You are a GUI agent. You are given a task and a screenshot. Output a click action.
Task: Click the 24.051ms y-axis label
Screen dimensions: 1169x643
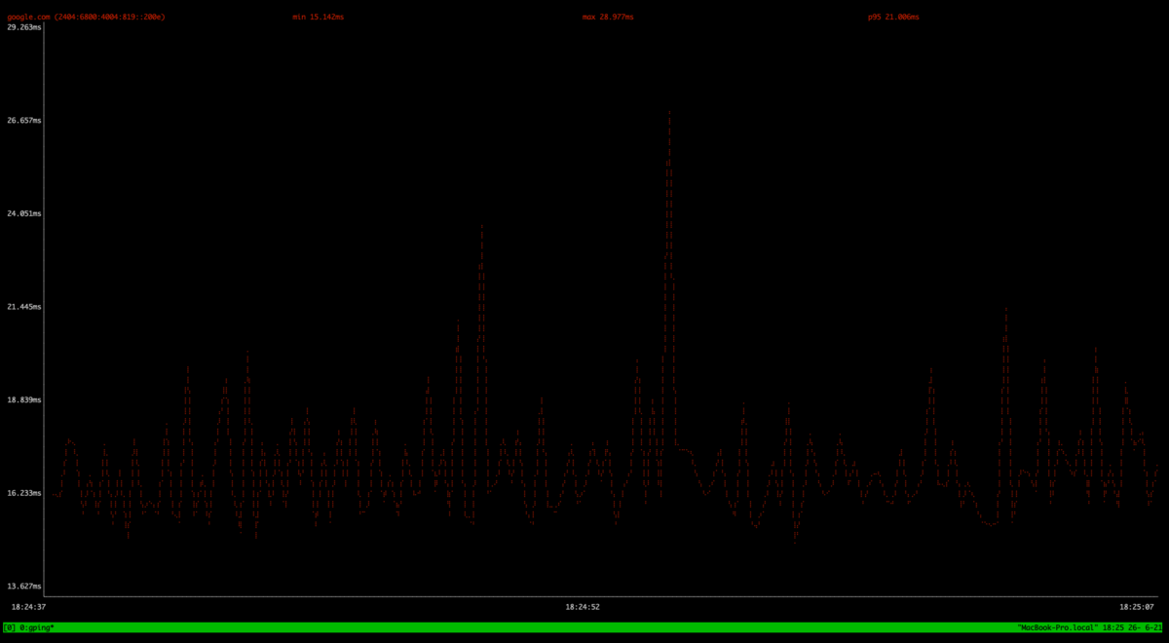point(24,213)
